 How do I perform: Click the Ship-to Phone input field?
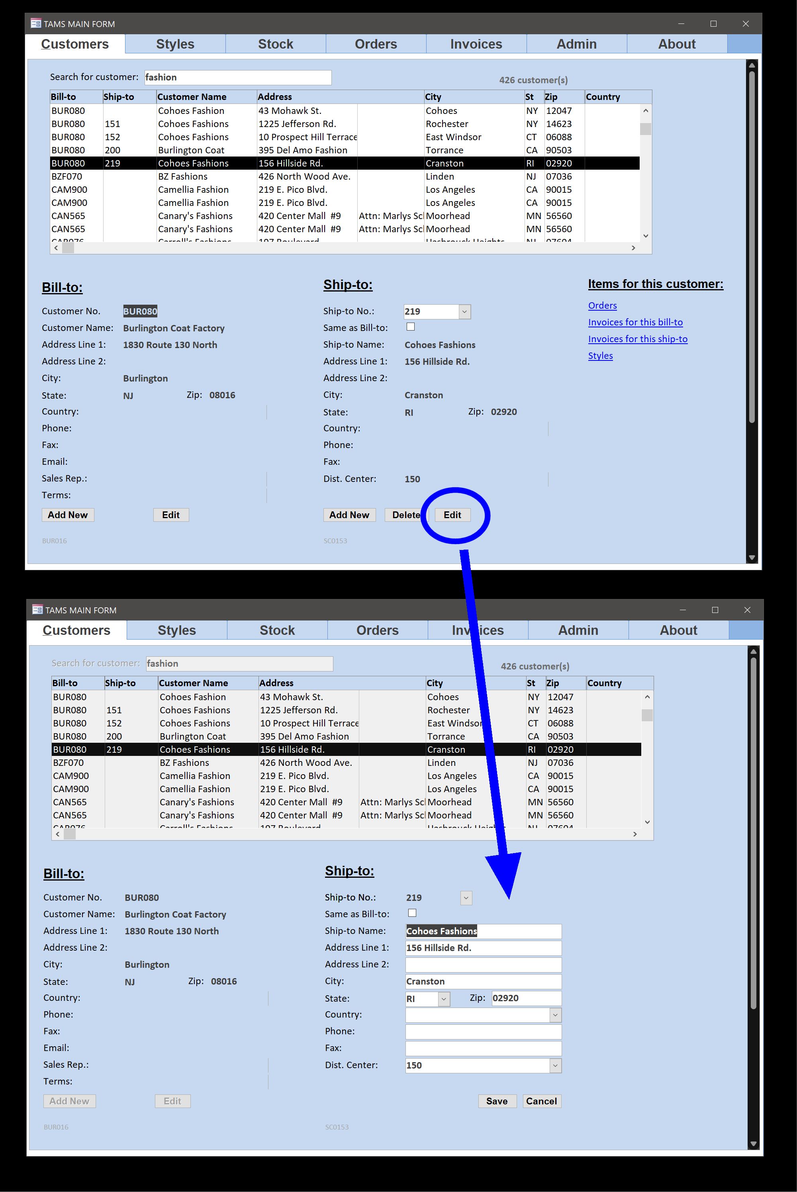click(483, 1032)
